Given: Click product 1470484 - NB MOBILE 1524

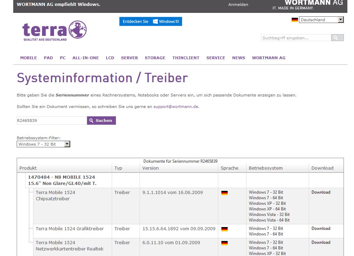Looking at the screenshot, I should point(62,180).
